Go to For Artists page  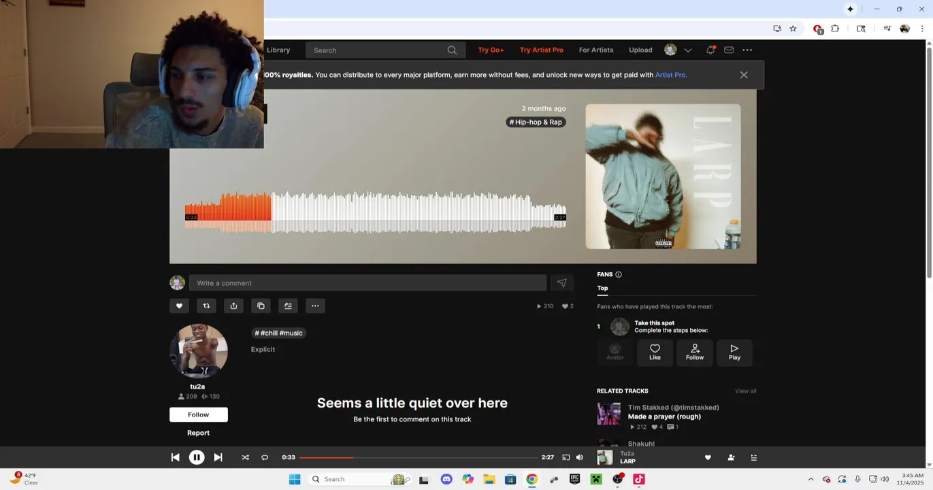coord(596,50)
